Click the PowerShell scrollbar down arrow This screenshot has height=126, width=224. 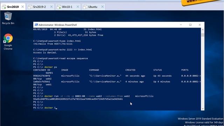203,109
